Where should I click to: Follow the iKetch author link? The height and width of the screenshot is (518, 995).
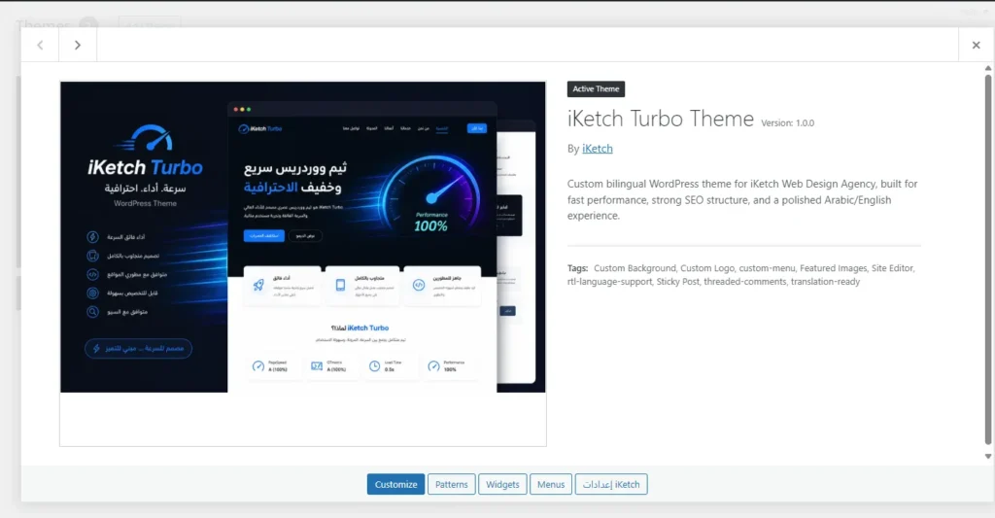tap(598, 149)
